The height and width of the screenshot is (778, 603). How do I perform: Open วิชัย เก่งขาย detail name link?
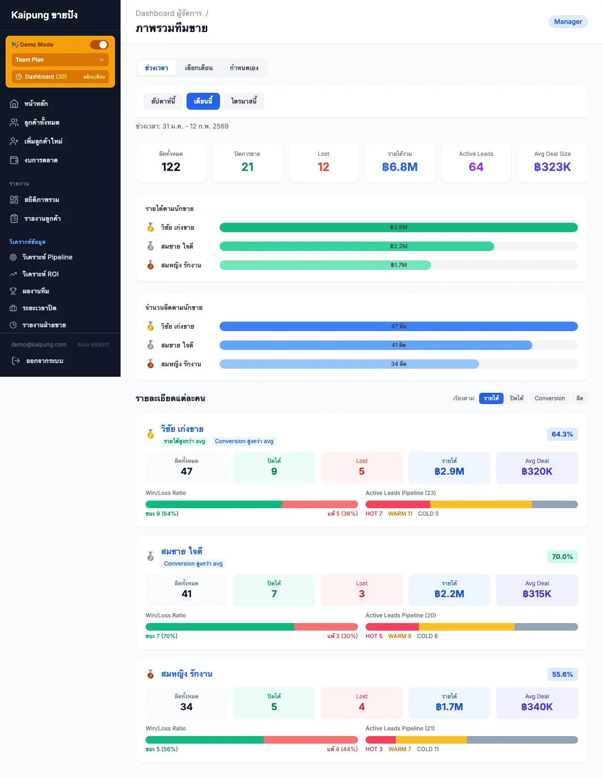(x=182, y=429)
